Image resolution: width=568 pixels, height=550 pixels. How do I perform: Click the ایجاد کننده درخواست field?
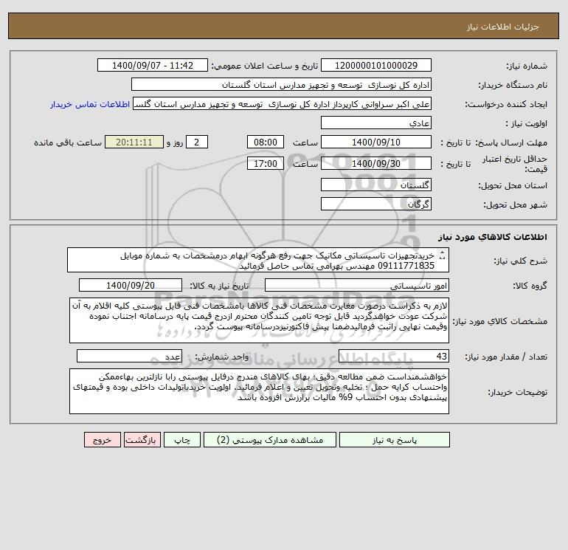click(282, 103)
